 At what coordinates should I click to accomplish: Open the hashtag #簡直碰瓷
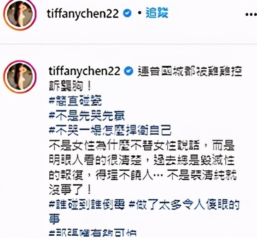(x=76, y=101)
